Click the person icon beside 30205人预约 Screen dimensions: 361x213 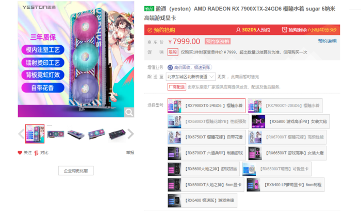238,30
